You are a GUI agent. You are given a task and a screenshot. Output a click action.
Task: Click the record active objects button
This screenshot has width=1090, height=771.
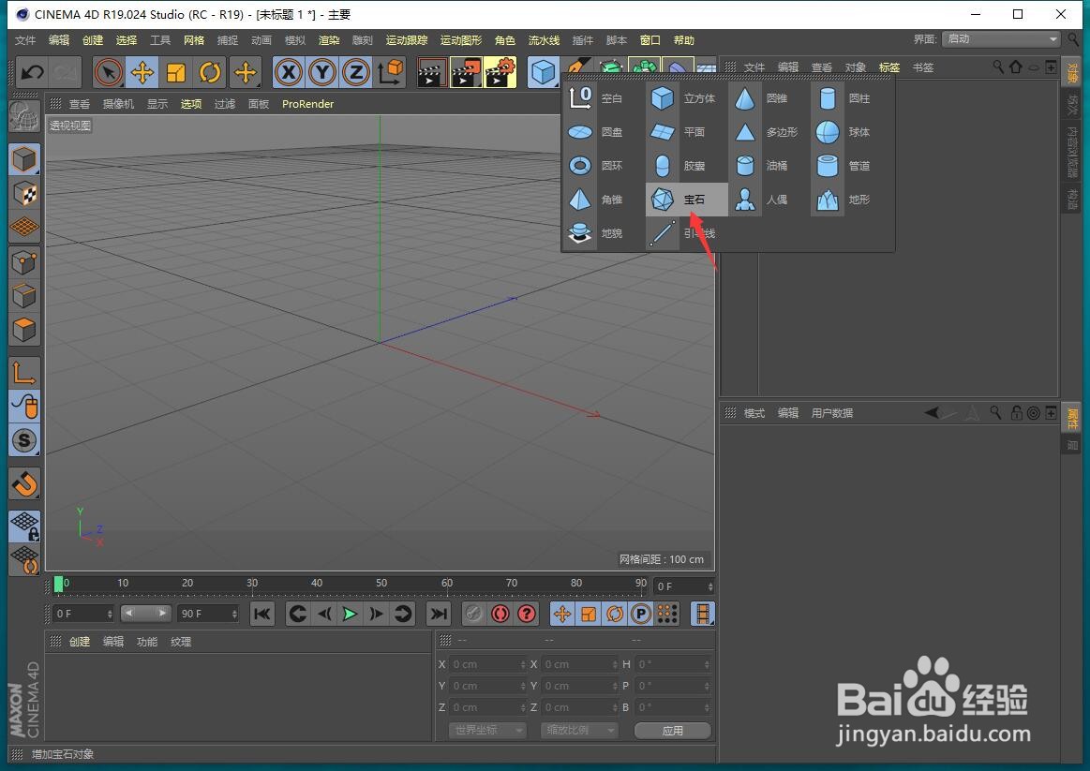[x=473, y=614]
